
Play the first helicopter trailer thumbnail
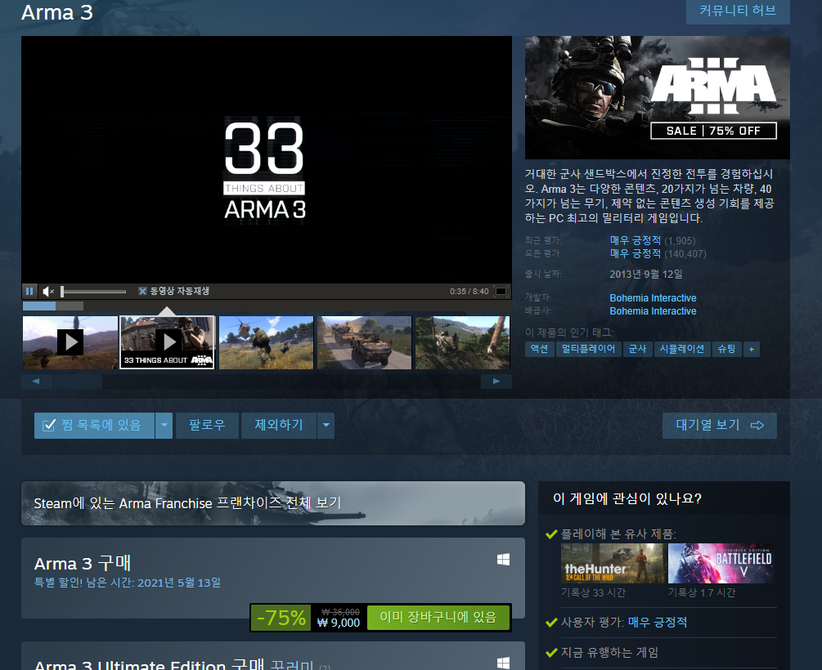tap(70, 342)
